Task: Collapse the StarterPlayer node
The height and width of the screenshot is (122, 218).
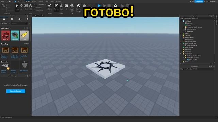Action: [181, 54]
